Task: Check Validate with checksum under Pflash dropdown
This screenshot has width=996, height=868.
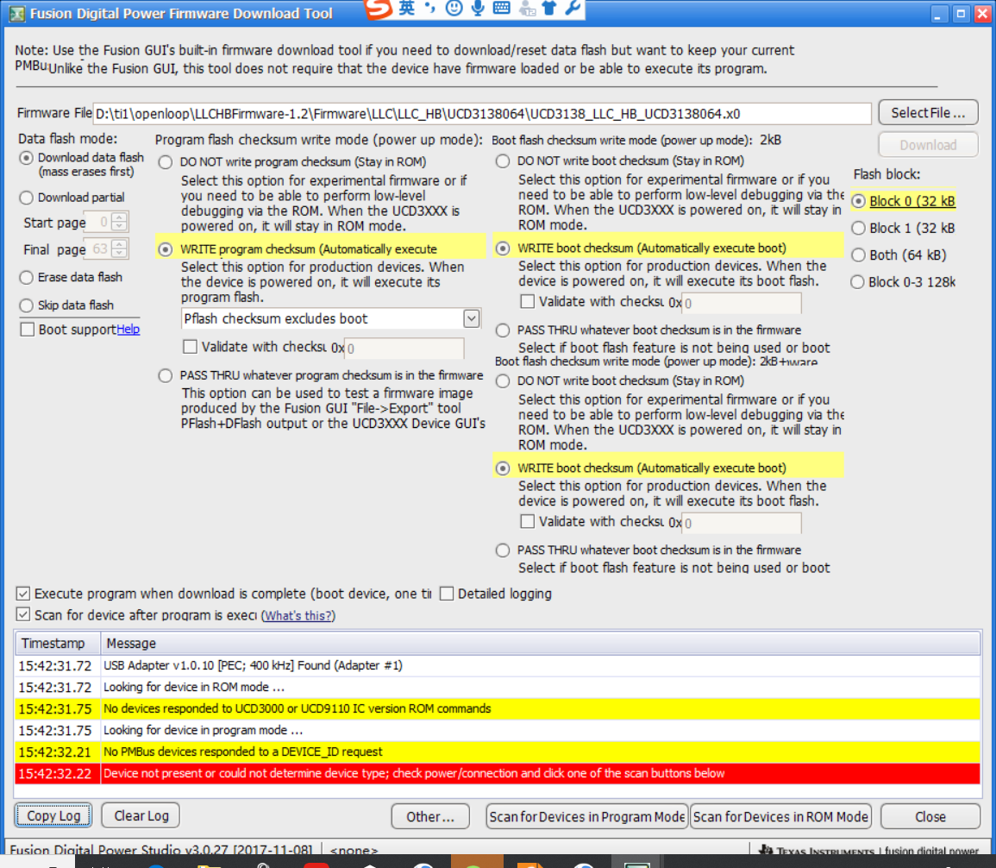Action: (x=190, y=347)
